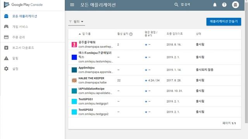Click the 설정 gear icon
This screenshot has width=248, height=139.
[x=6, y=69]
